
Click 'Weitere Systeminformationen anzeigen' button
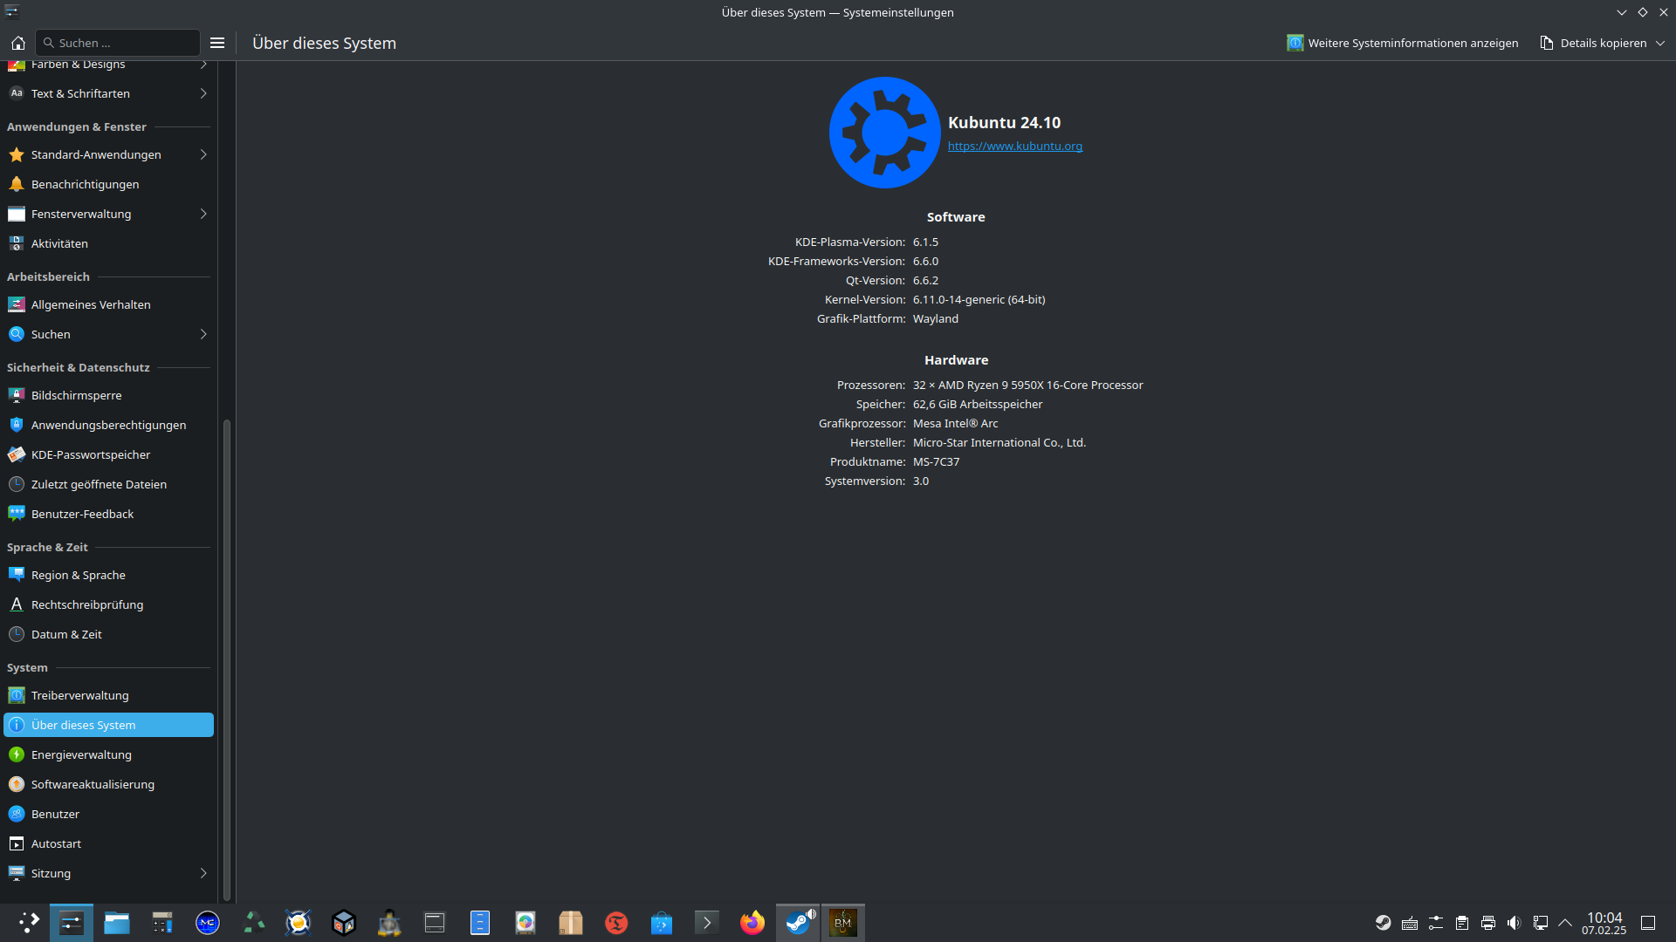pyautogui.click(x=1402, y=43)
